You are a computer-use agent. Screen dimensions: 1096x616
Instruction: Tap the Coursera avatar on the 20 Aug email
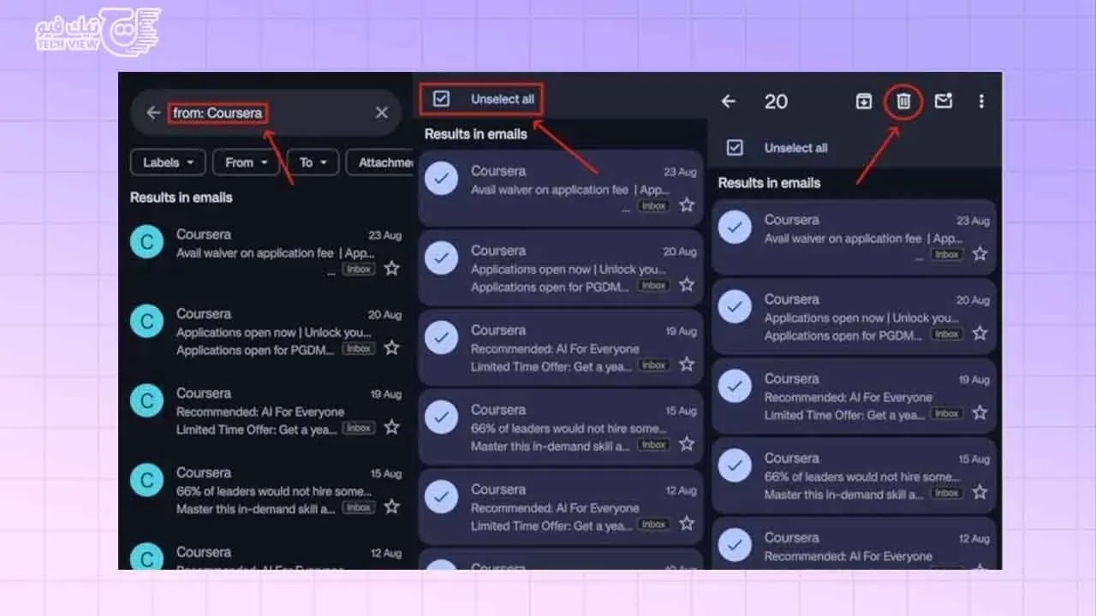146,322
